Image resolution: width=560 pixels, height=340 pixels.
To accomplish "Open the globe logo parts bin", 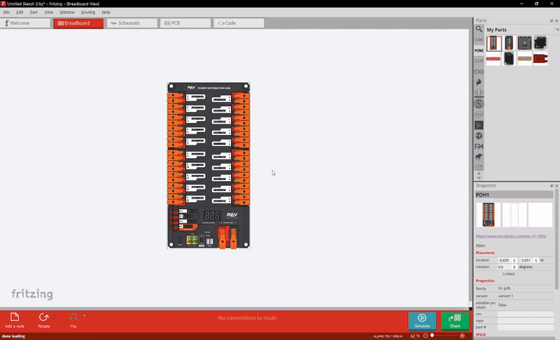I will (479, 136).
